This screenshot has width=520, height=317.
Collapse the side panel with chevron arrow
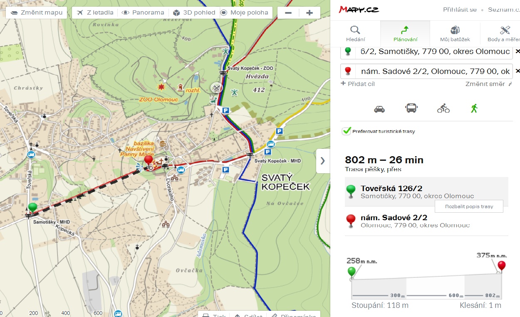click(323, 161)
